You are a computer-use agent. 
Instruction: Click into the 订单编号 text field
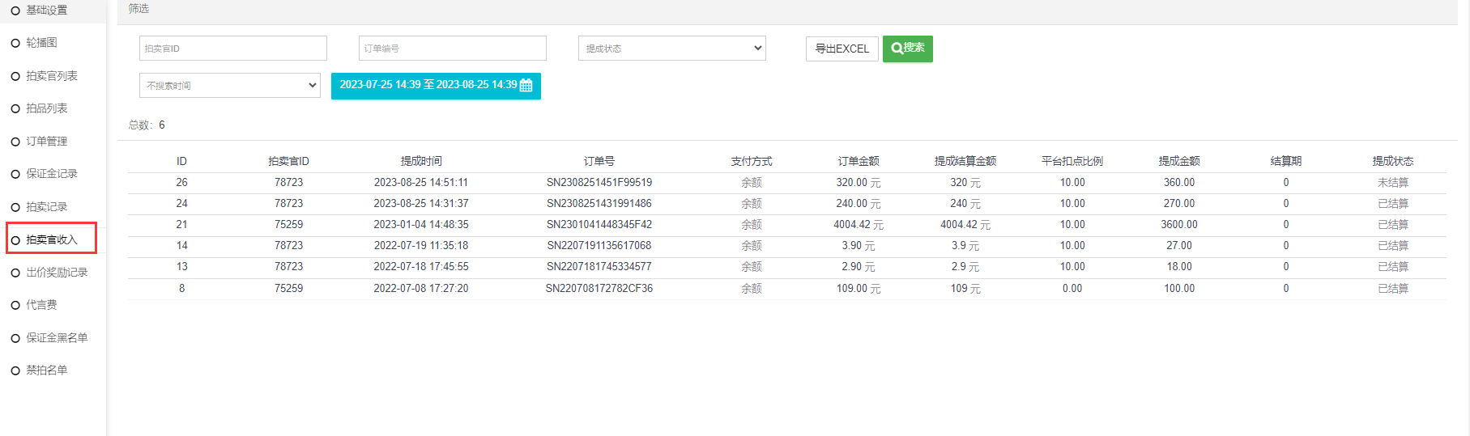(452, 49)
